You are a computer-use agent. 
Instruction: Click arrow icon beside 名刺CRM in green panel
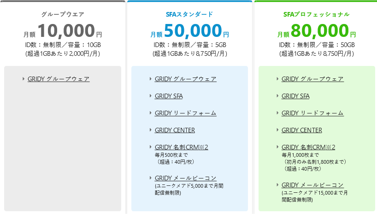coord(277,147)
